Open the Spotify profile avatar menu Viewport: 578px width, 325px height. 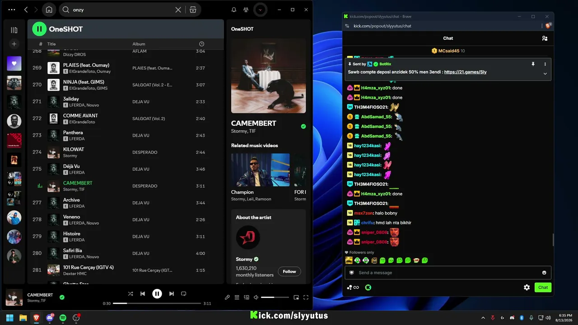[x=260, y=9]
